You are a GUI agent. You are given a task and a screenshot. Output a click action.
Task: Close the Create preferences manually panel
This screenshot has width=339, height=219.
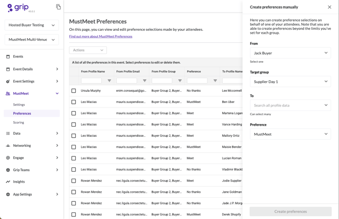point(329,7)
